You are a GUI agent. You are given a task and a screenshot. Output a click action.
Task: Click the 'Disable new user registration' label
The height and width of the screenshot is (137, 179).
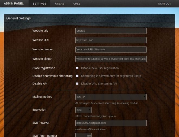100,68
